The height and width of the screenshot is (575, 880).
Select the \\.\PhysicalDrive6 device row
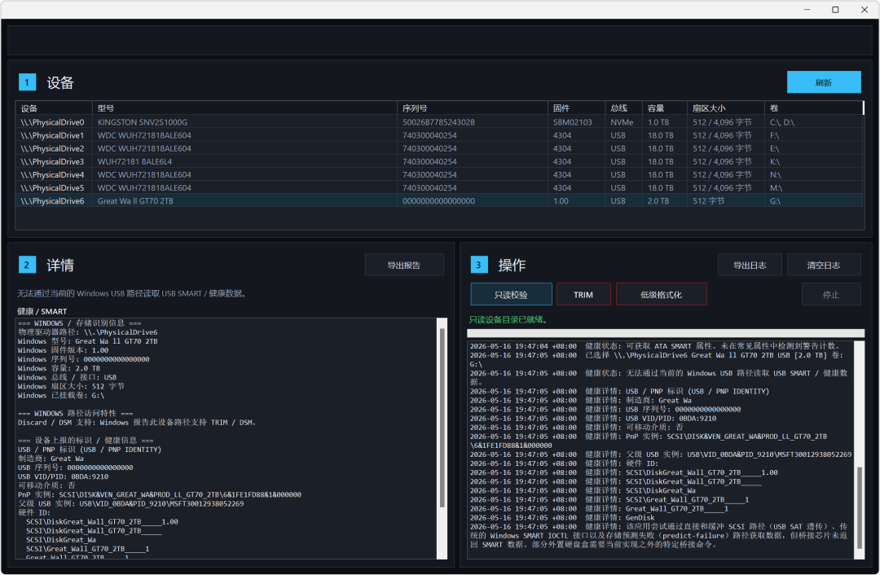(439, 201)
